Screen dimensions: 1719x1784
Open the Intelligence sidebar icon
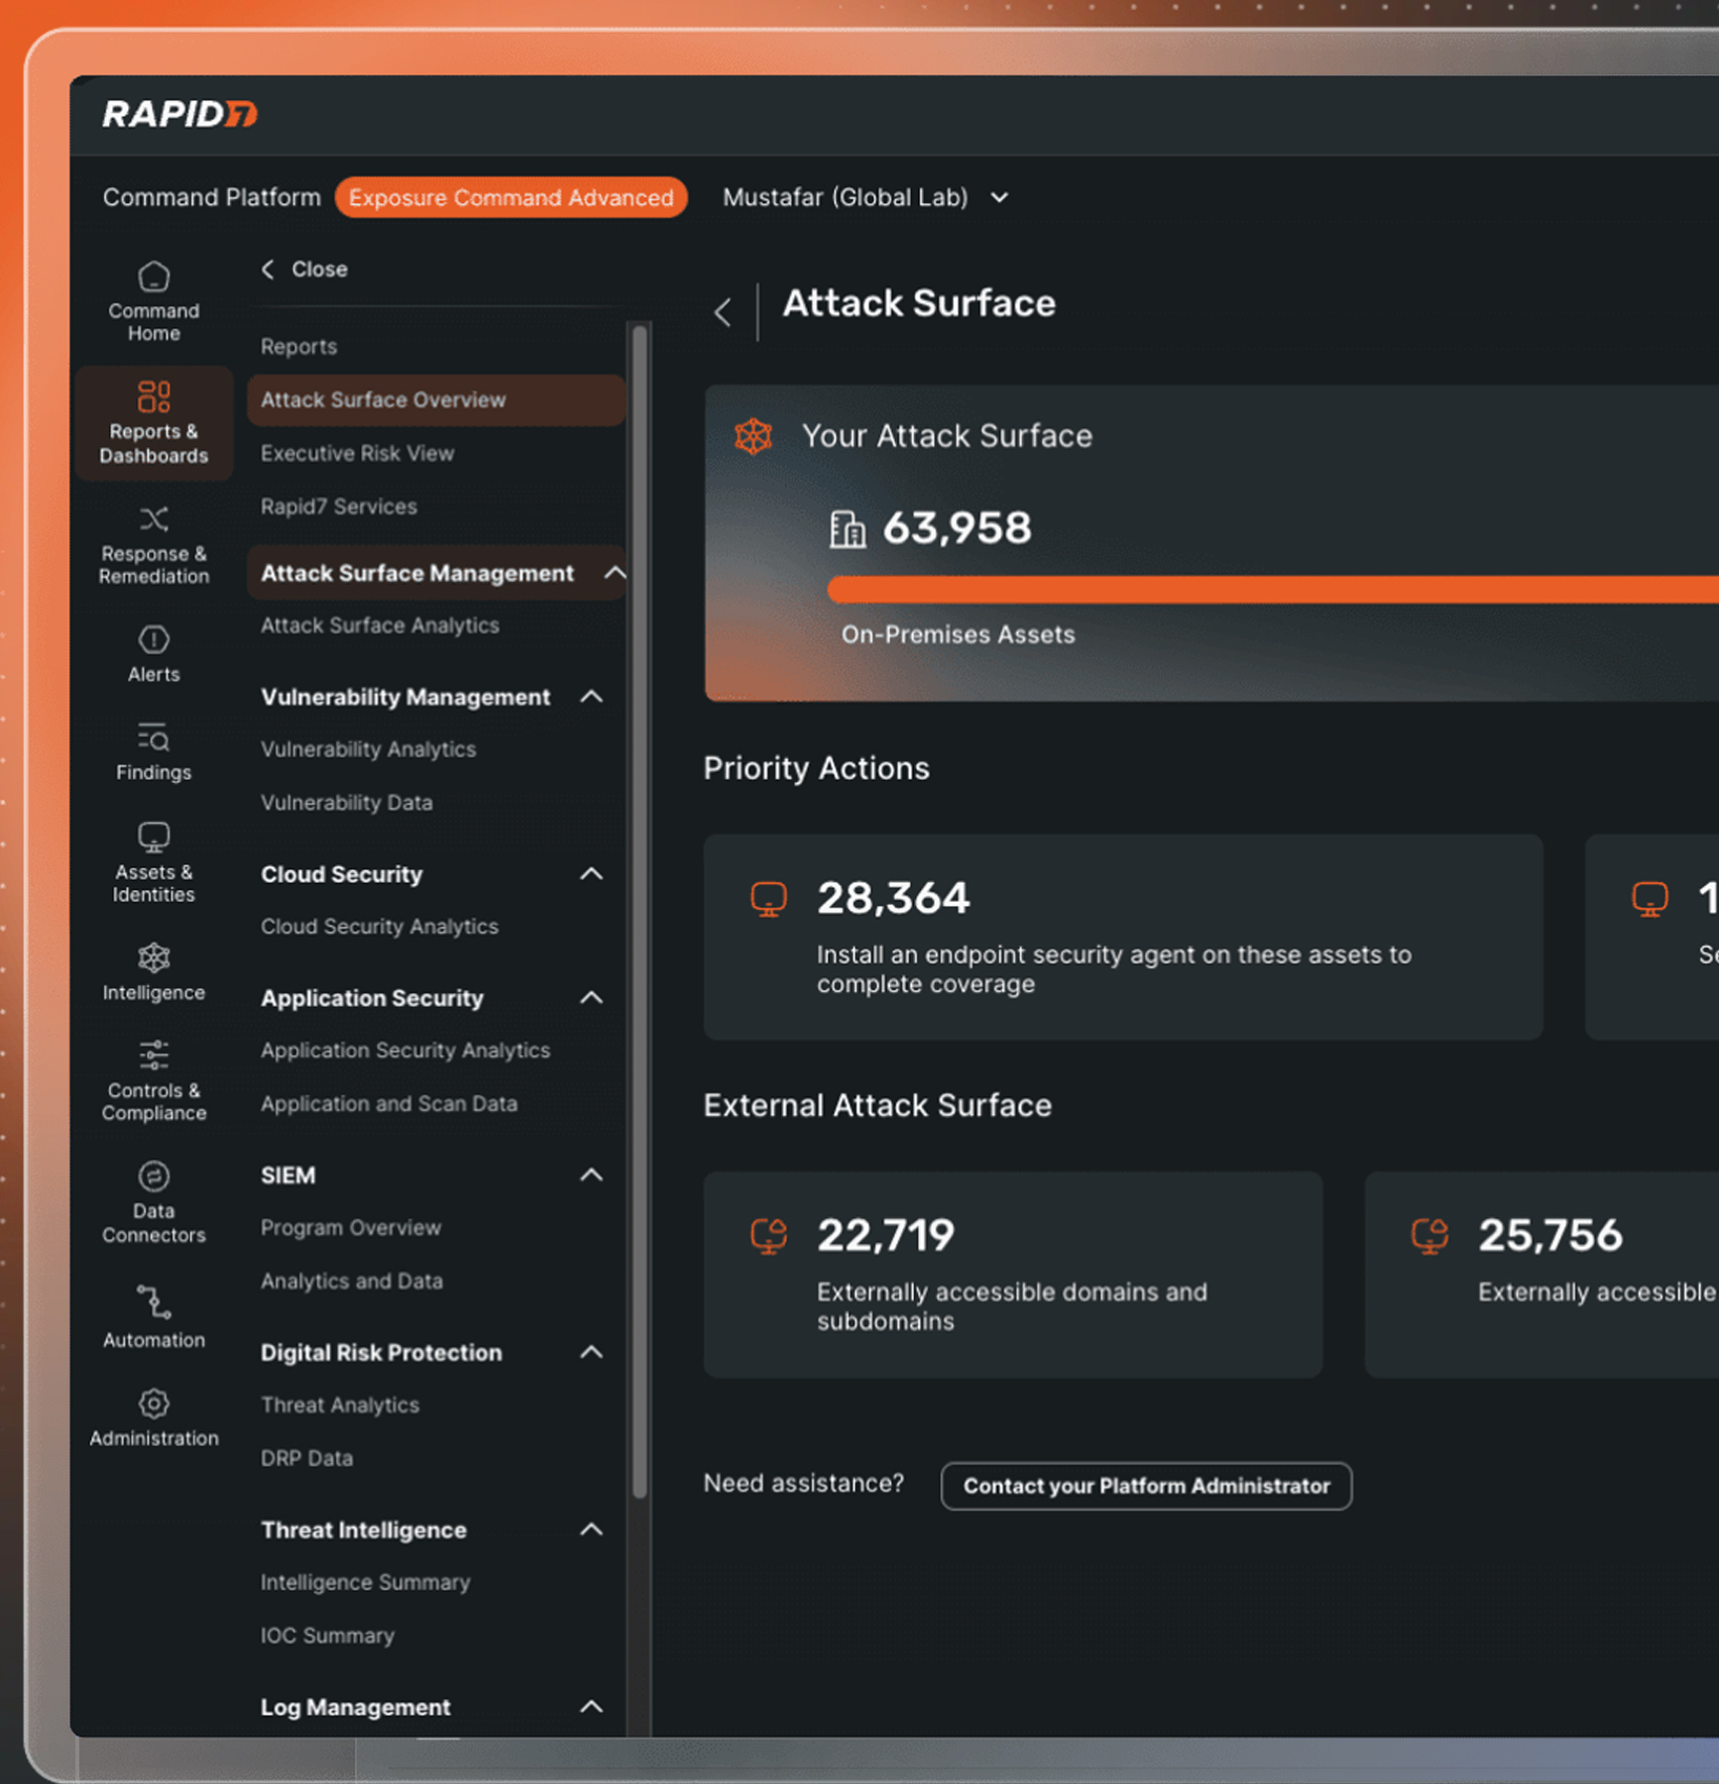click(154, 972)
